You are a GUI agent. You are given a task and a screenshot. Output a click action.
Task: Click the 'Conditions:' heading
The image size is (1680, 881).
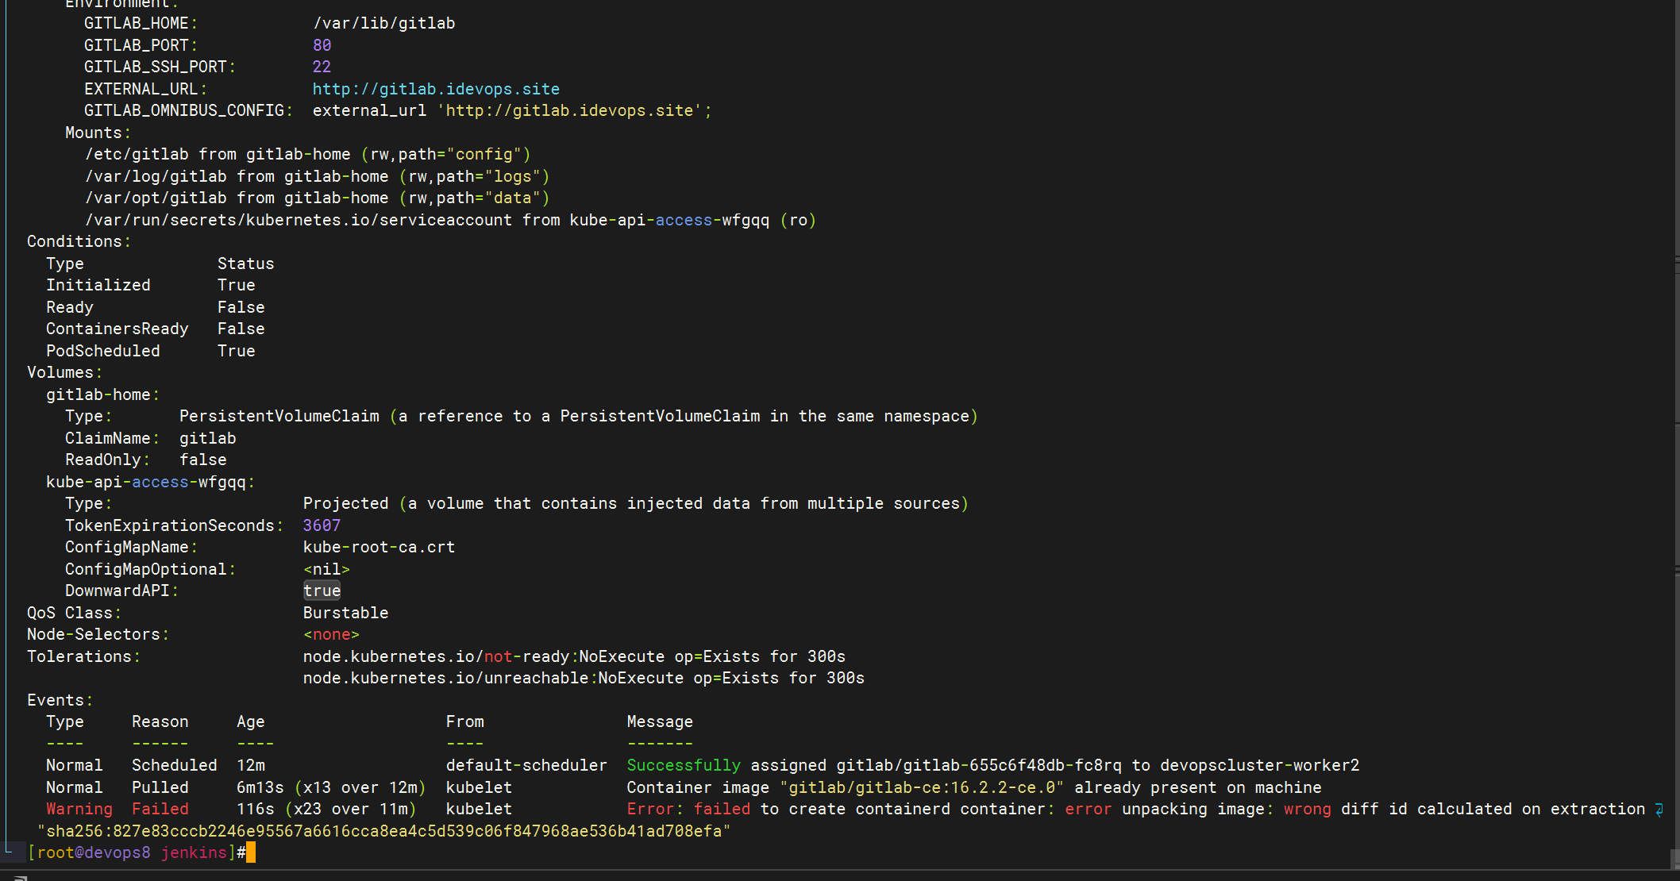click(79, 241)
